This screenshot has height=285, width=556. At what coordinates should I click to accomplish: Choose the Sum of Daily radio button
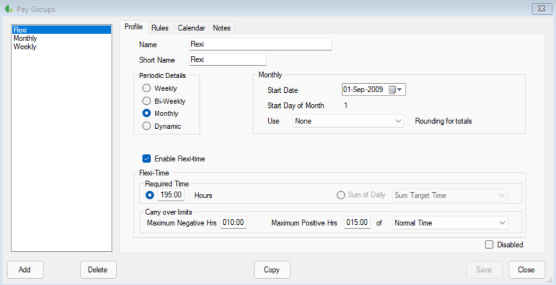(341, 195)
